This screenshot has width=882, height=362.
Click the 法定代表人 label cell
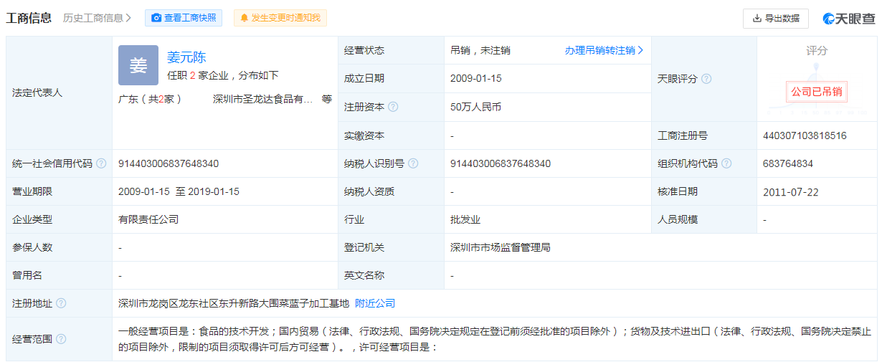point(60,93)
